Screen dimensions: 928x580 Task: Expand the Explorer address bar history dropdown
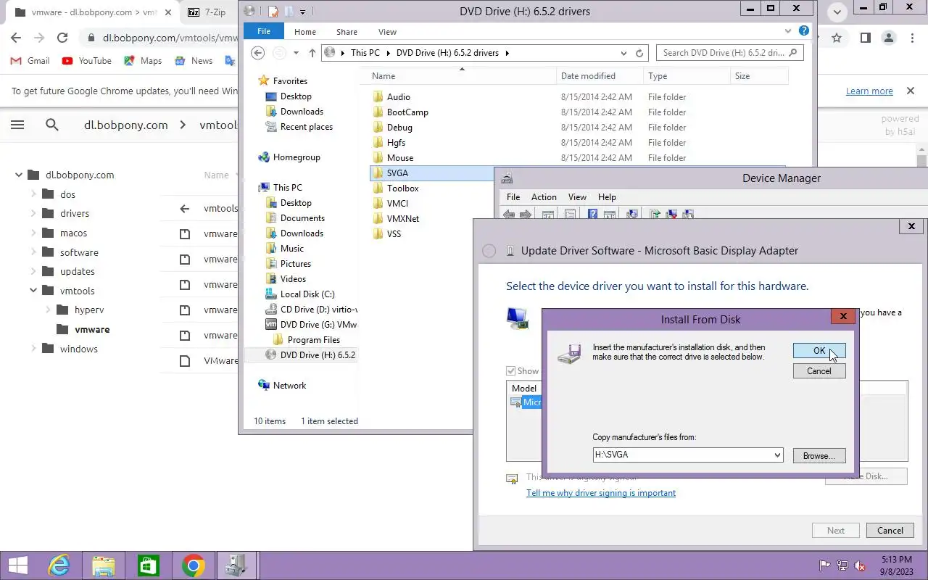tap(623, 53)
